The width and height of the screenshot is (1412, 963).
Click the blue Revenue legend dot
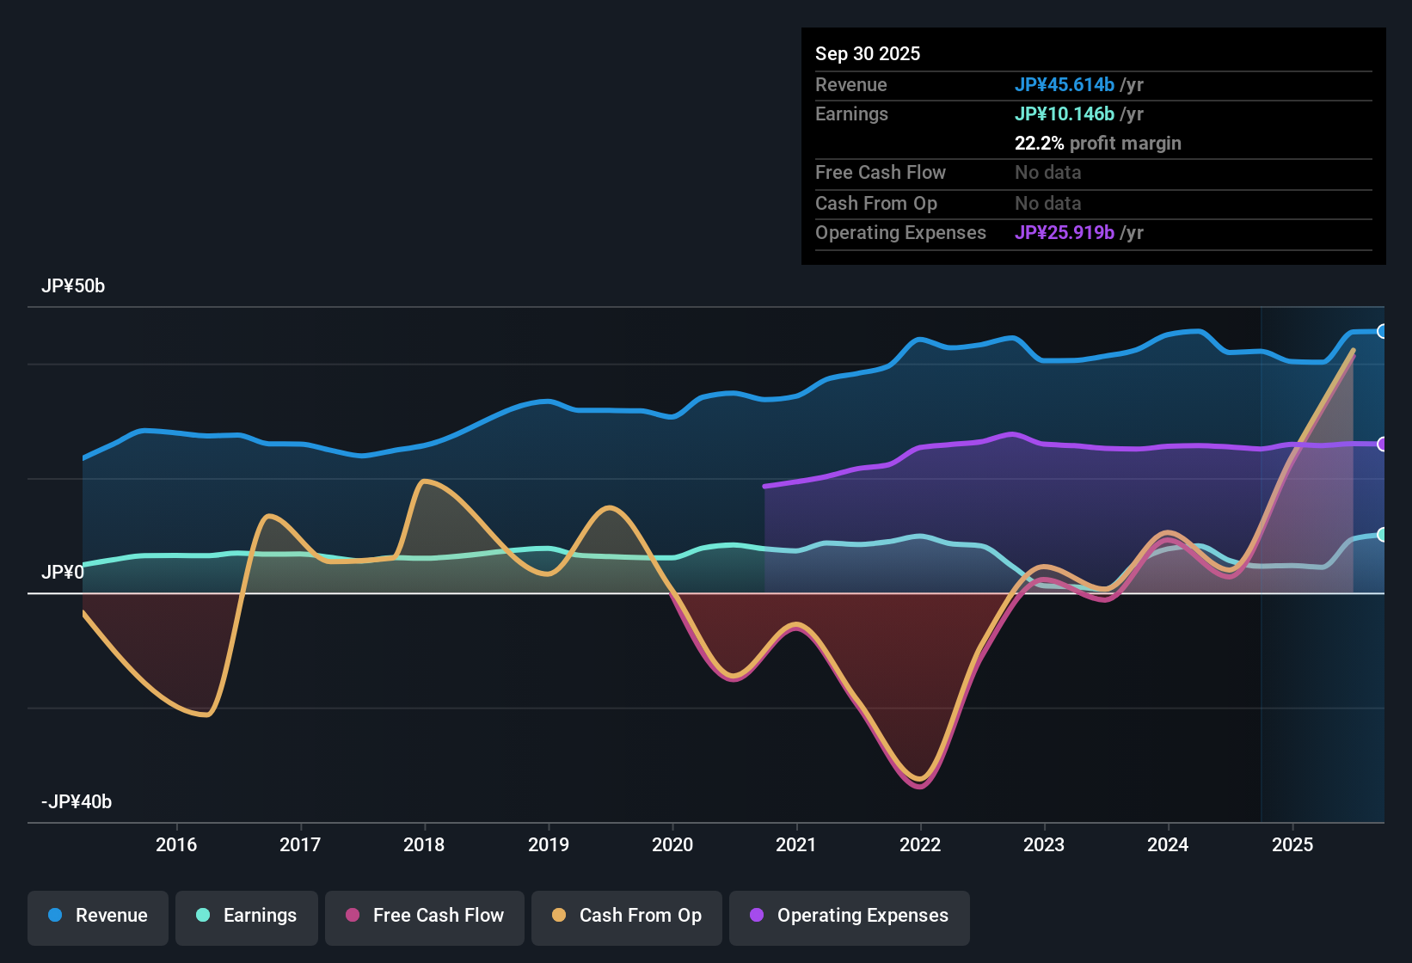[x=53, y=916]
